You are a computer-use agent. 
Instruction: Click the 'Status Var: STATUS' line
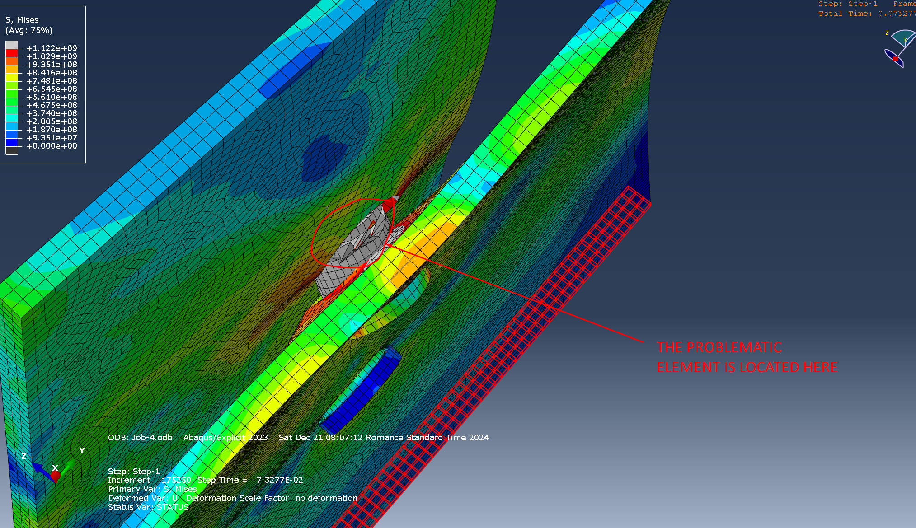(148, 507)
